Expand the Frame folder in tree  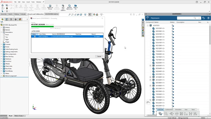point(1,47)
